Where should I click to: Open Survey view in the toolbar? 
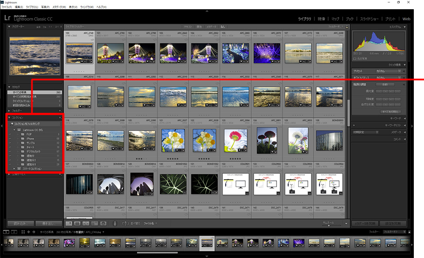pos(95,224)
